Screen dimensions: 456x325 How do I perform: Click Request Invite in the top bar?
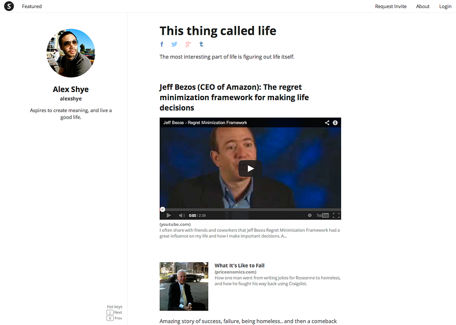pos(390,6)
